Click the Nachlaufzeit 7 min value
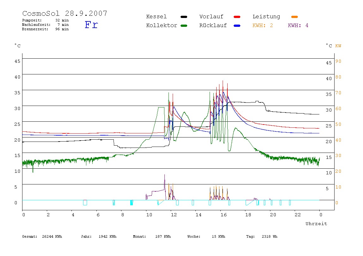This screenshot has height=256, width=363. [63, 25]
